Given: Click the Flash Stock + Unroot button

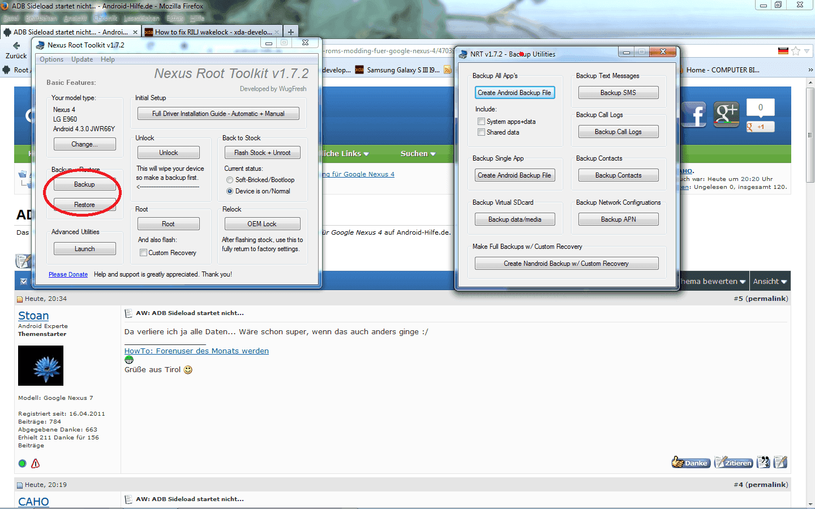Looking at the screenshot, I should pos(263,153).
